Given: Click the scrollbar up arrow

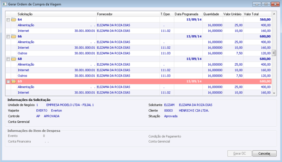Looking at the screenshot, I should click(x=274, y=14).
